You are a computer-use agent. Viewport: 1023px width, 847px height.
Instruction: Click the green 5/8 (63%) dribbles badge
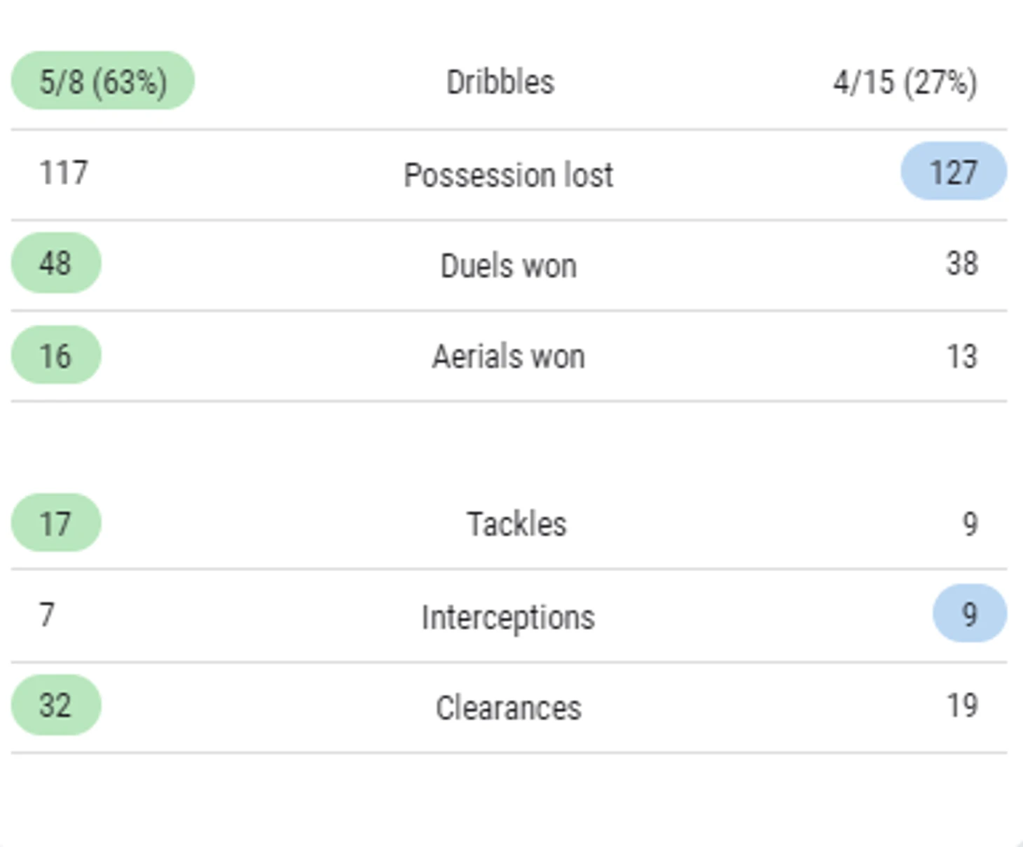pyautogui.click(x=103, y=81)
